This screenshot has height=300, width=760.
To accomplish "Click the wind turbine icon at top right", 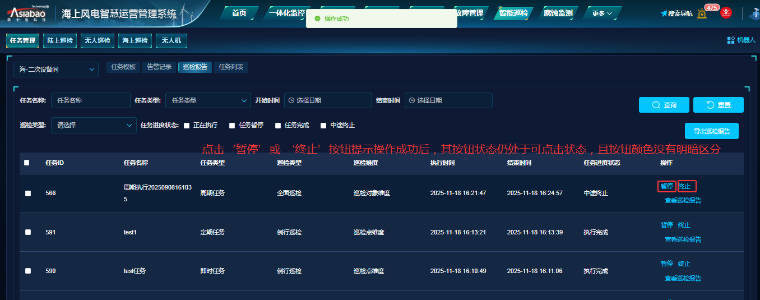I will click(x=754, y=13).
